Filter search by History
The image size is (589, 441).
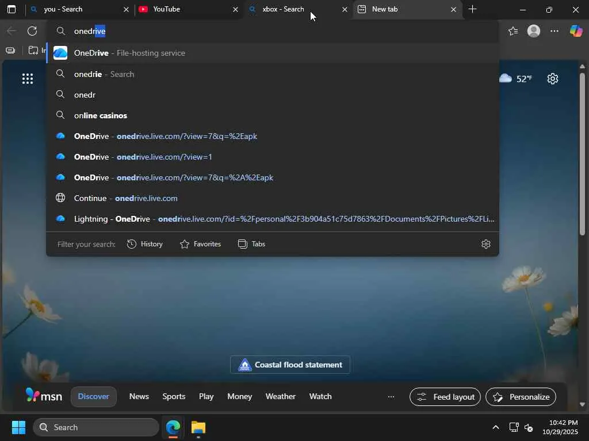pos(145,244)
